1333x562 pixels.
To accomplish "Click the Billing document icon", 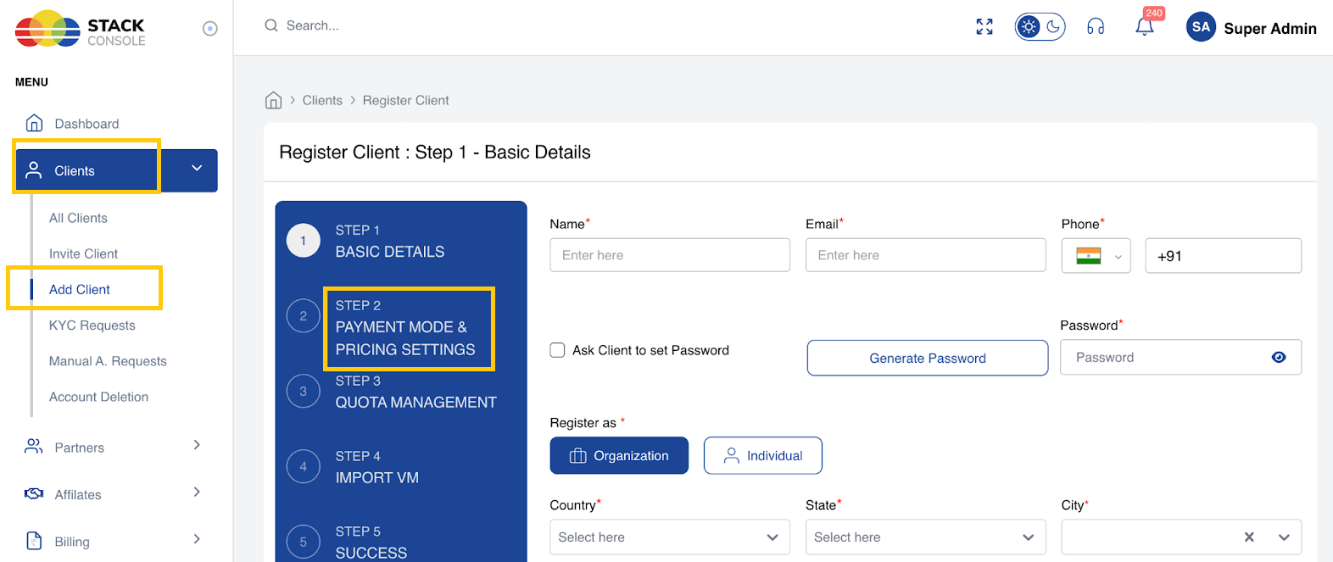I will point(34,541).
